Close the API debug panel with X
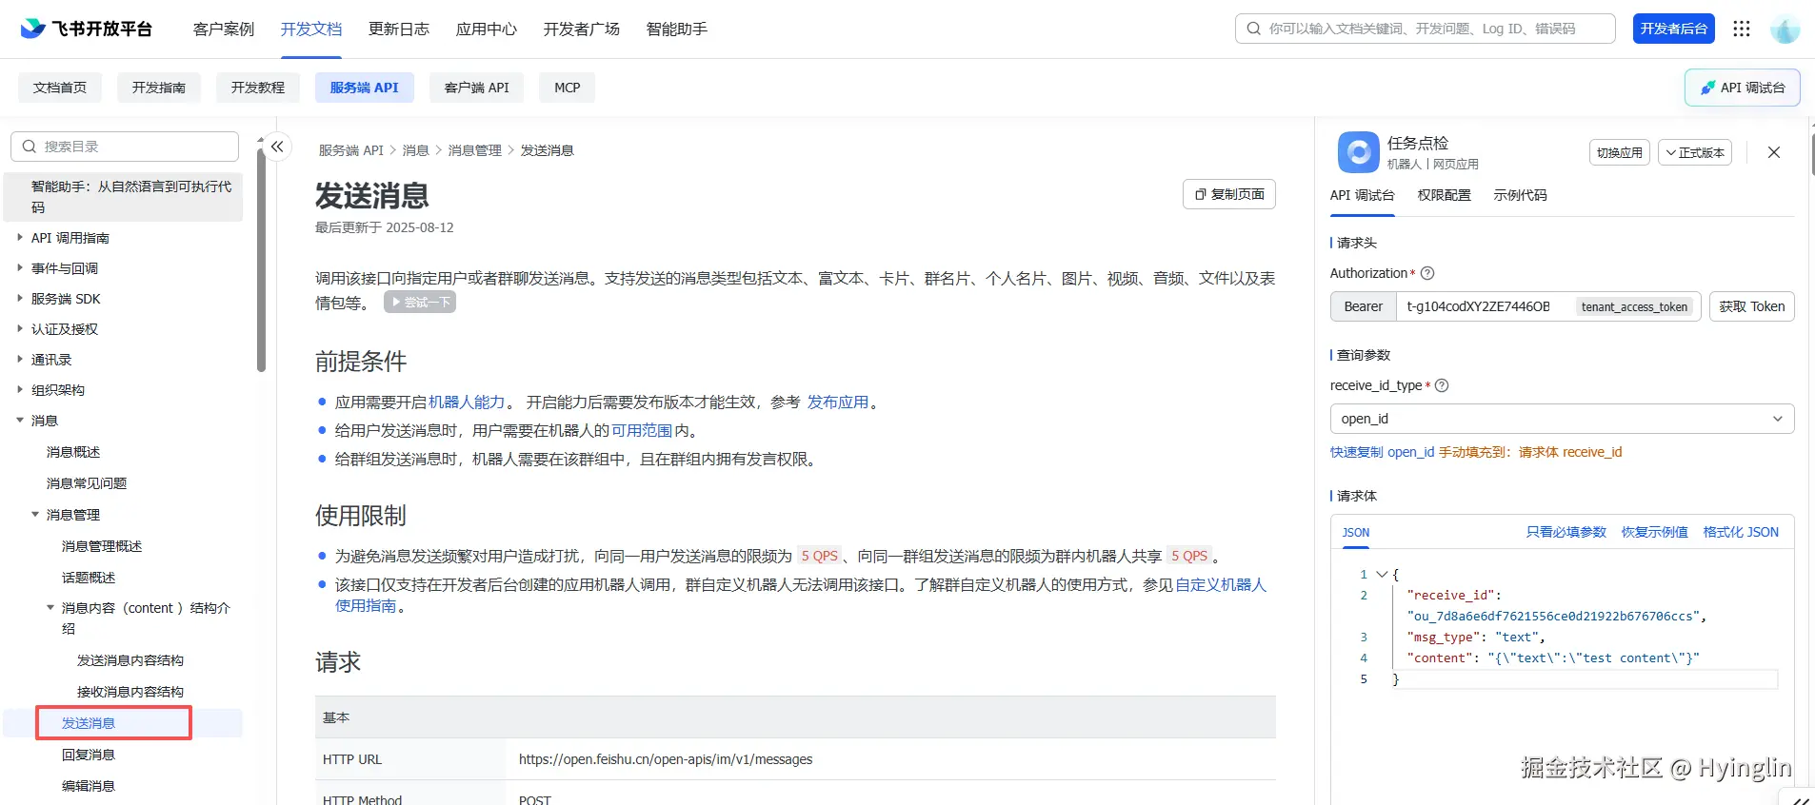The height and width of the screenshot is (805, 1815). 1774,152
